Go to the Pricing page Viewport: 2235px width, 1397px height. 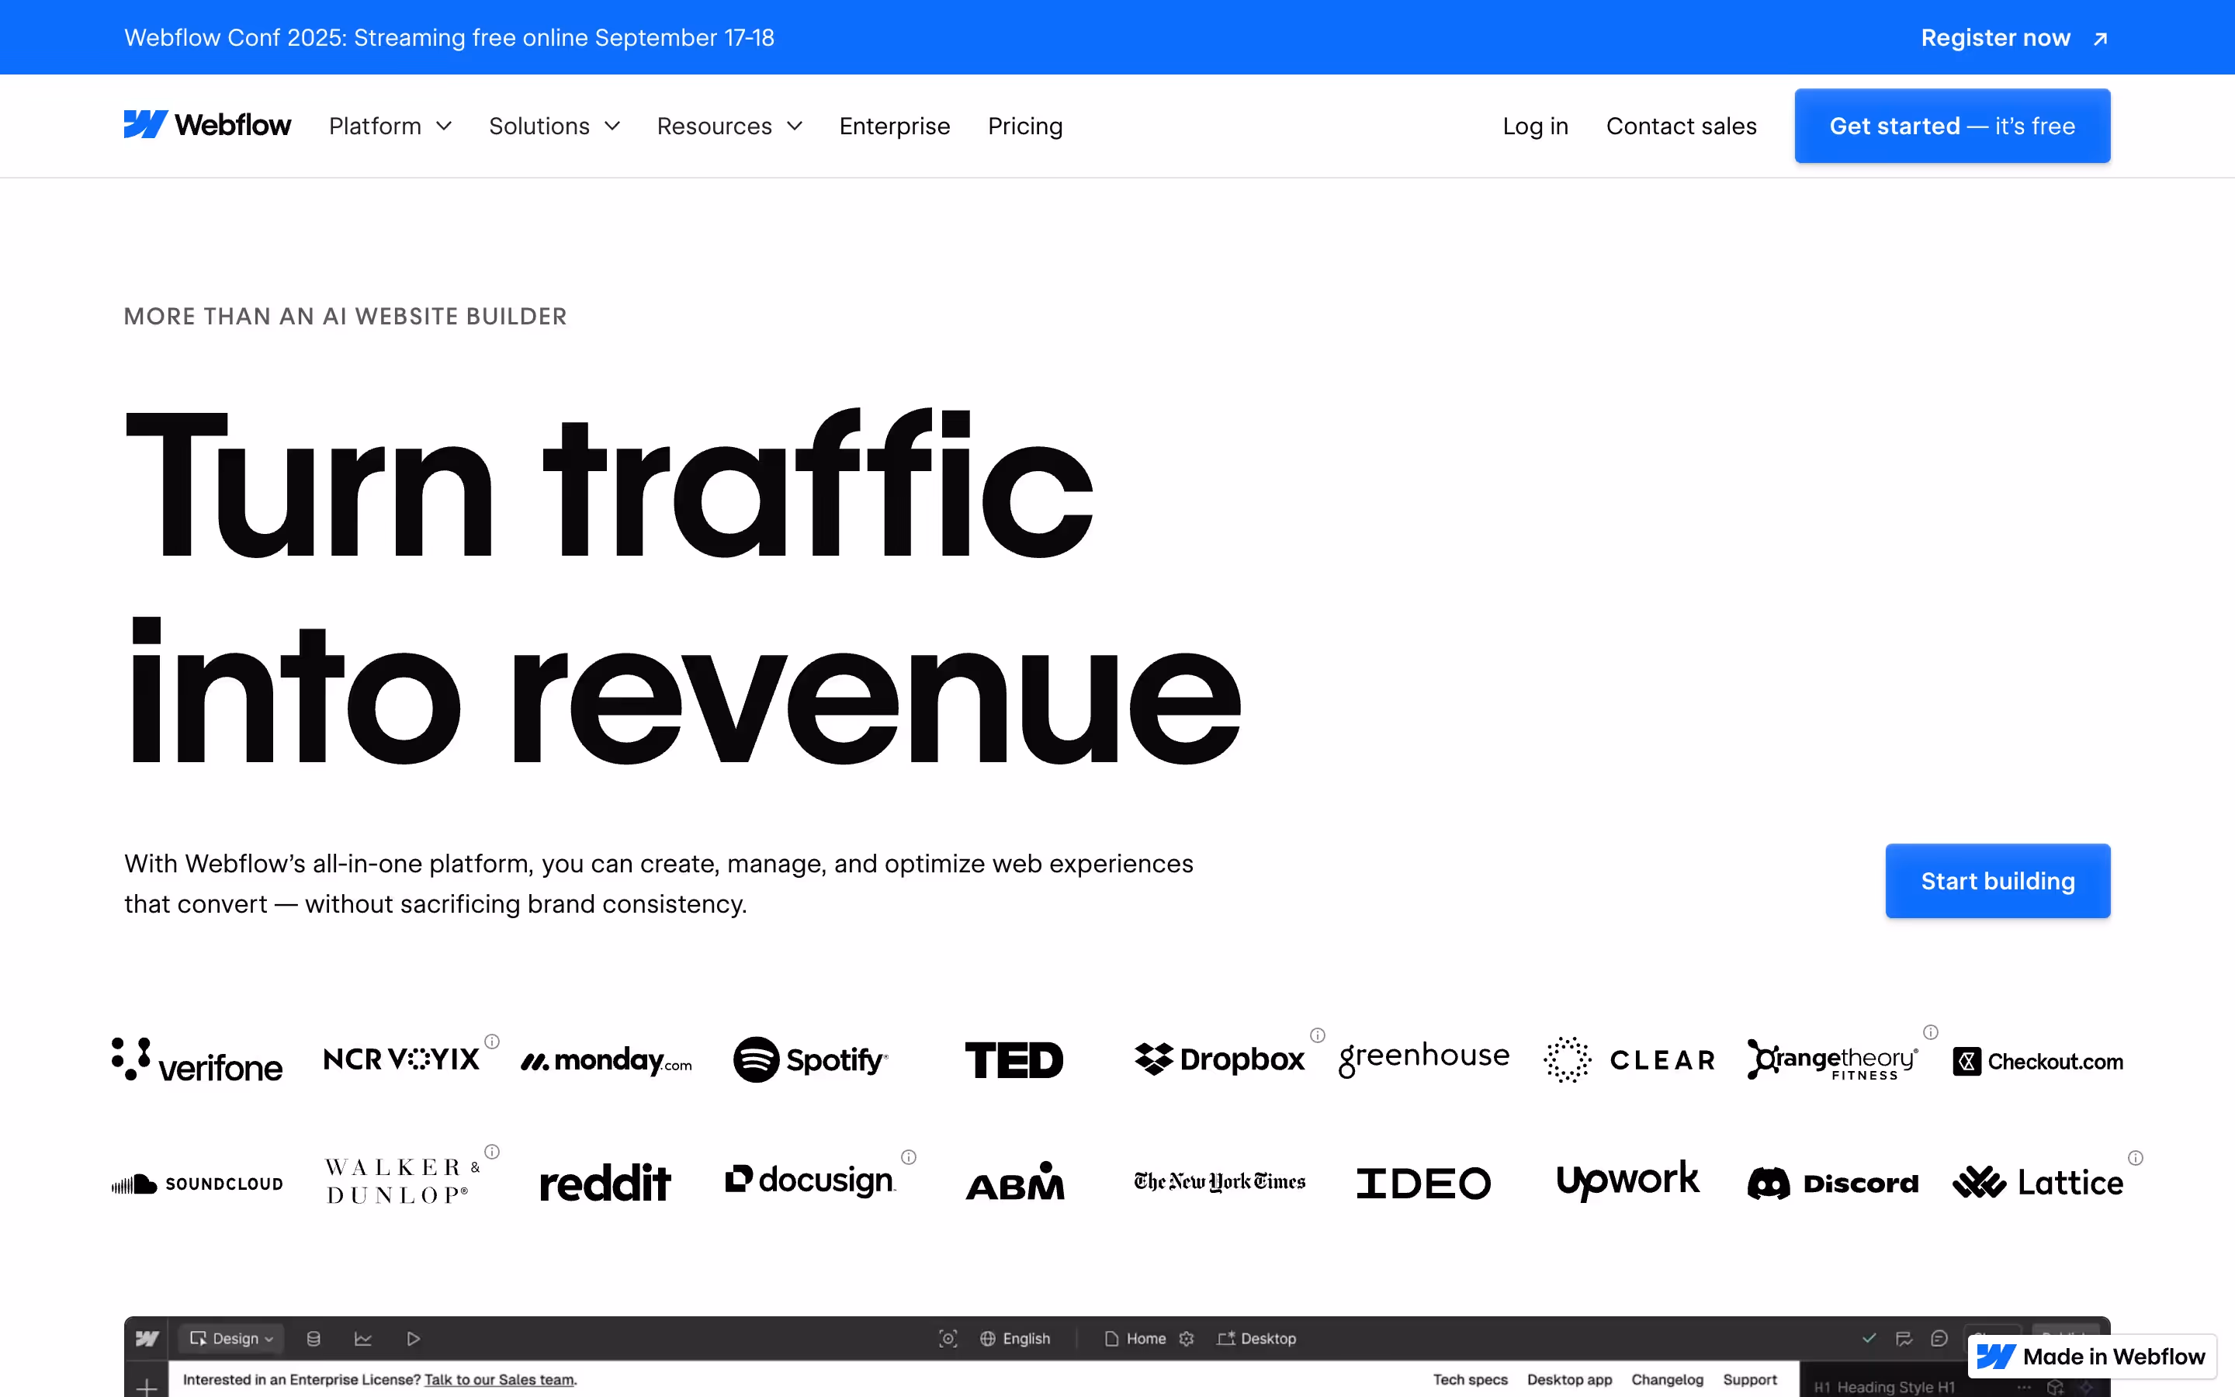coord(1024,126)
